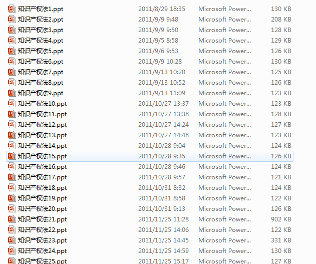Click the PowerPoint icon of 知识产权法3.ppt
Screen dimensions: 316x264
12,30
